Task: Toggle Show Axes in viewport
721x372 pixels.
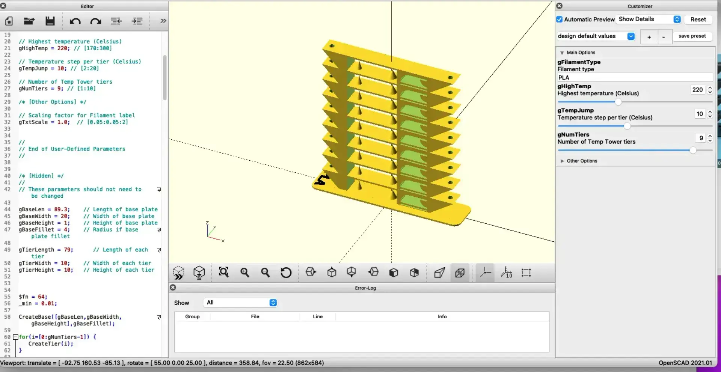Action: point(486,272)
